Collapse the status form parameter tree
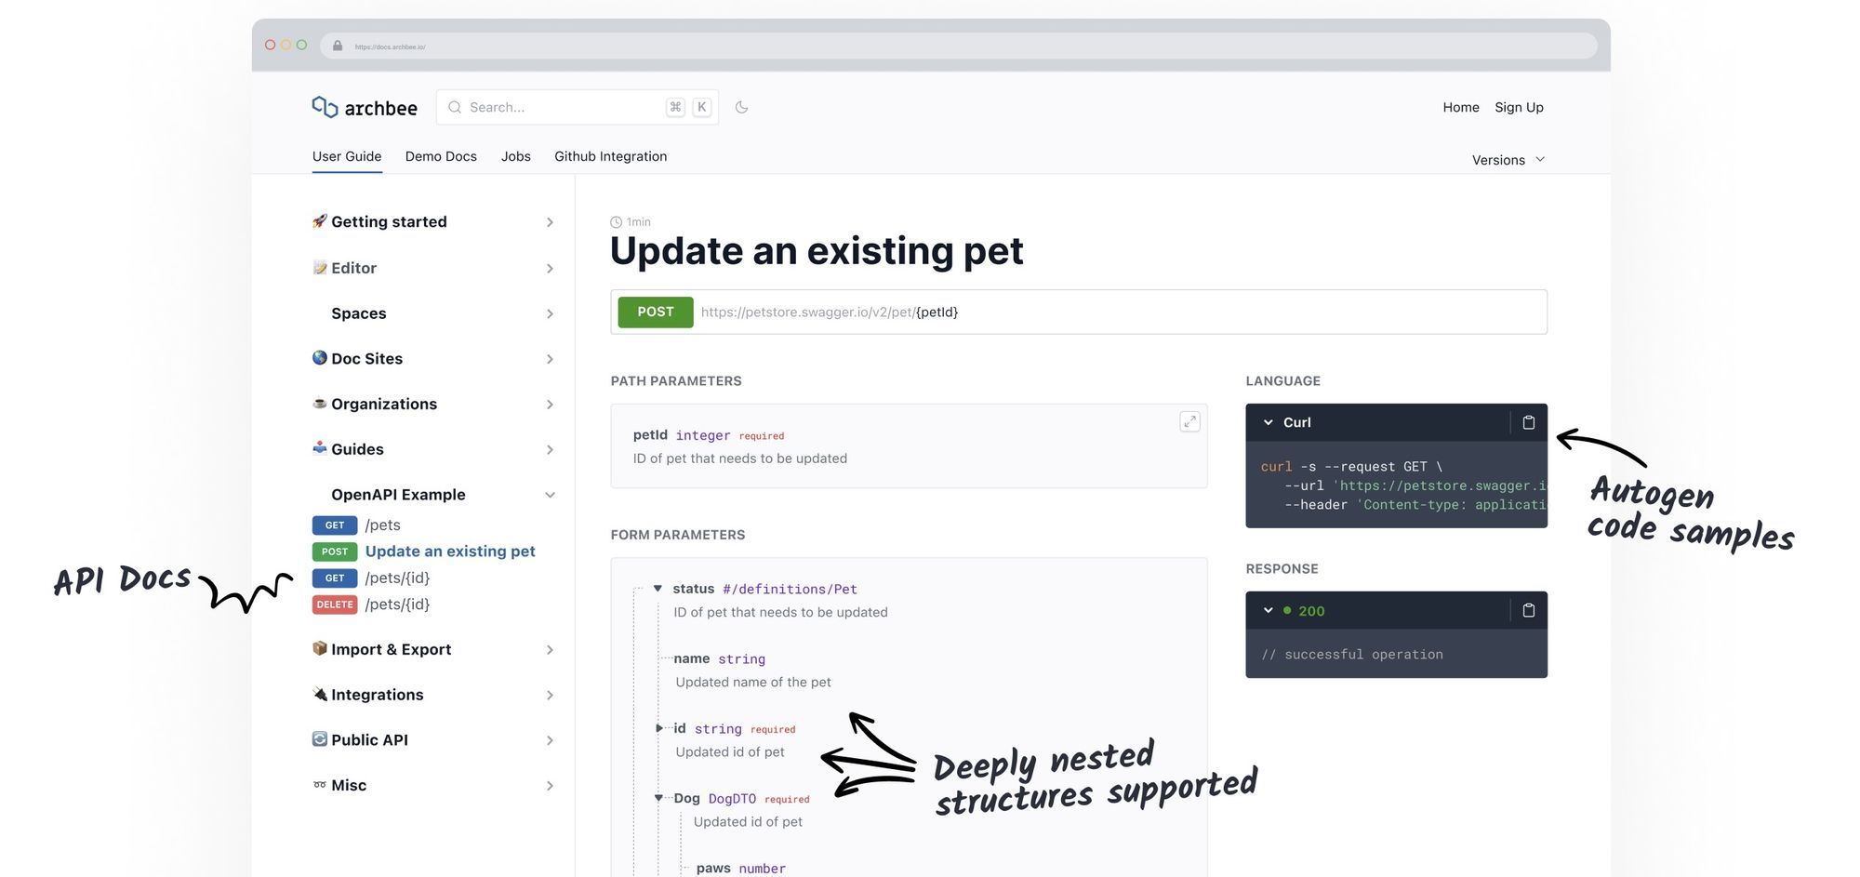 point(658,588)
